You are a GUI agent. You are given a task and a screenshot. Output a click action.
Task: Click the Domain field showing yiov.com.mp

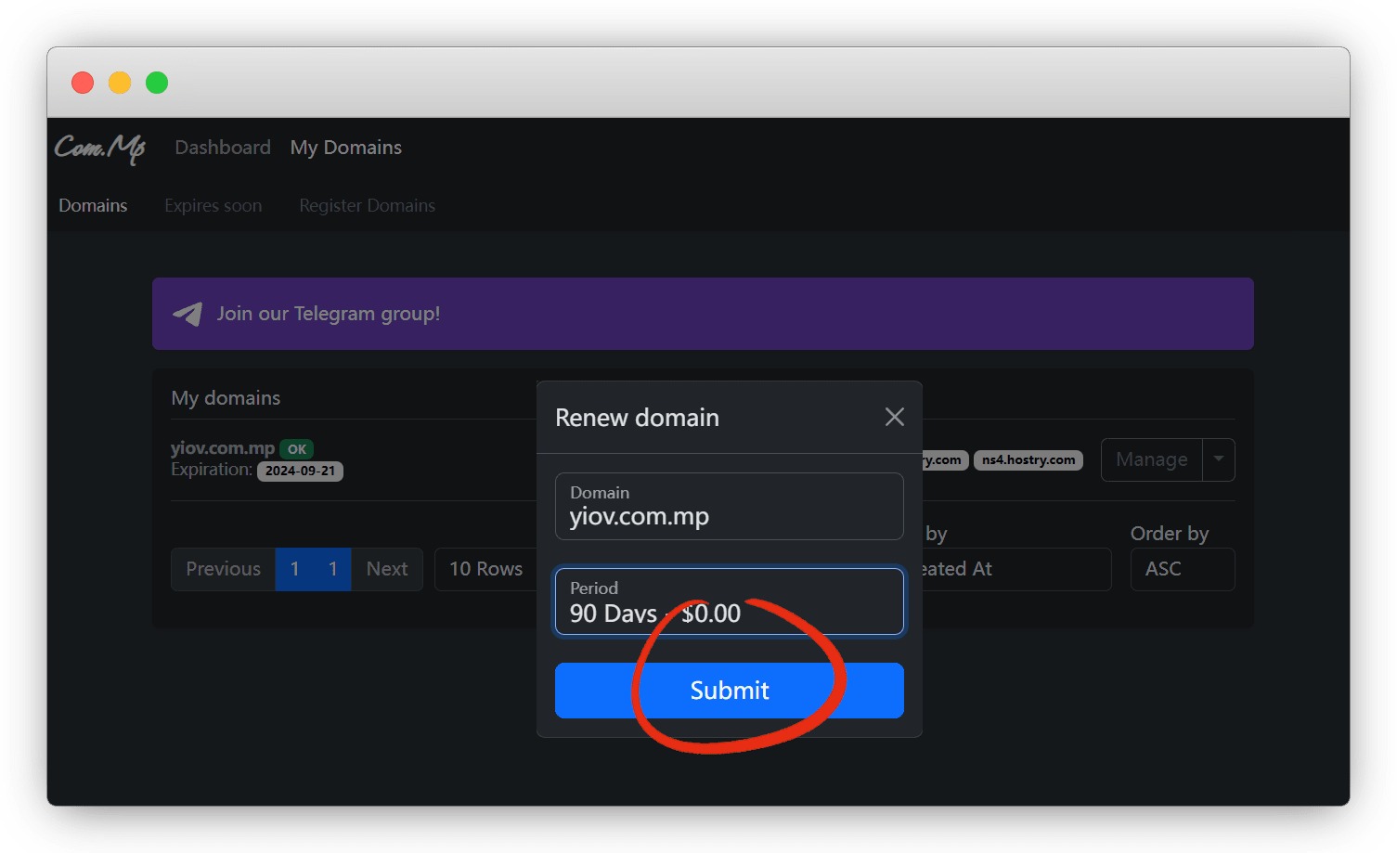tap(729, 506)
